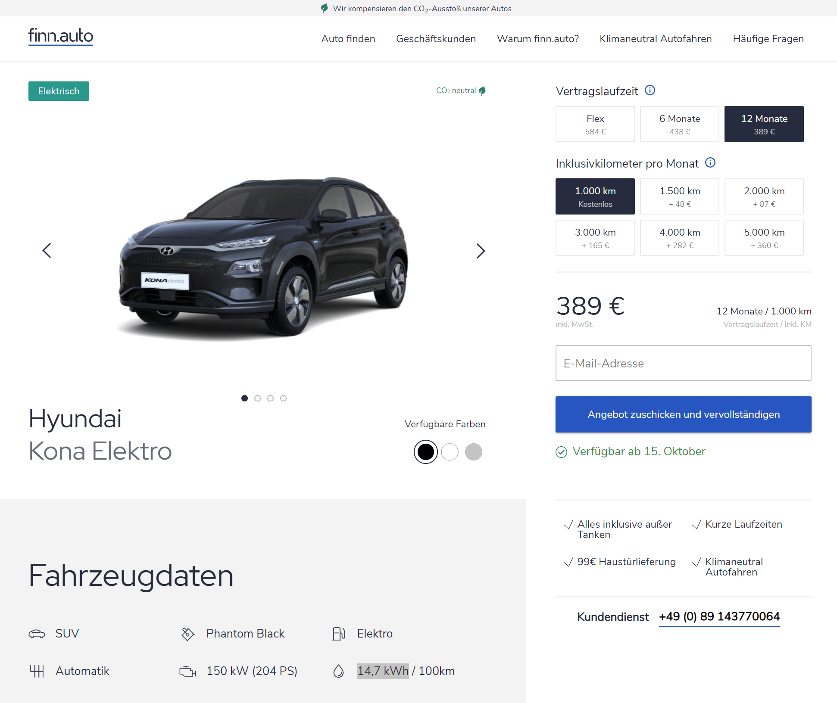This screenshot has height=703, width=837.
Task: Choose 2.000 km per month
Action: tap(764, 196)
